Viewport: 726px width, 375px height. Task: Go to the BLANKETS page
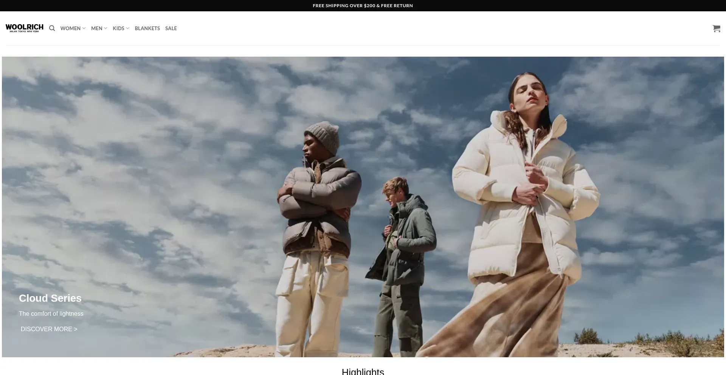point(147,28)
